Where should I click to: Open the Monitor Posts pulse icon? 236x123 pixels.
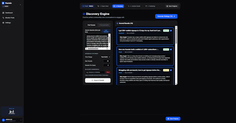pos(3,18)
